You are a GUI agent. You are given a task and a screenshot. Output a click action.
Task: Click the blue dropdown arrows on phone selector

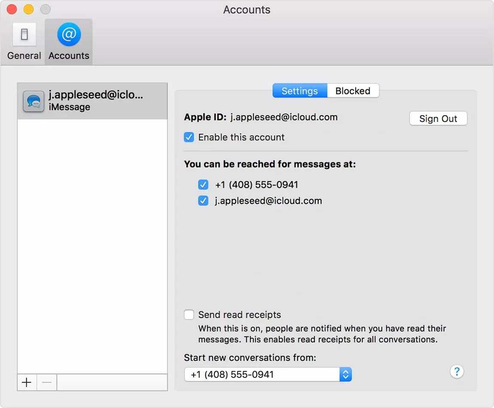[x=345, y=375]
